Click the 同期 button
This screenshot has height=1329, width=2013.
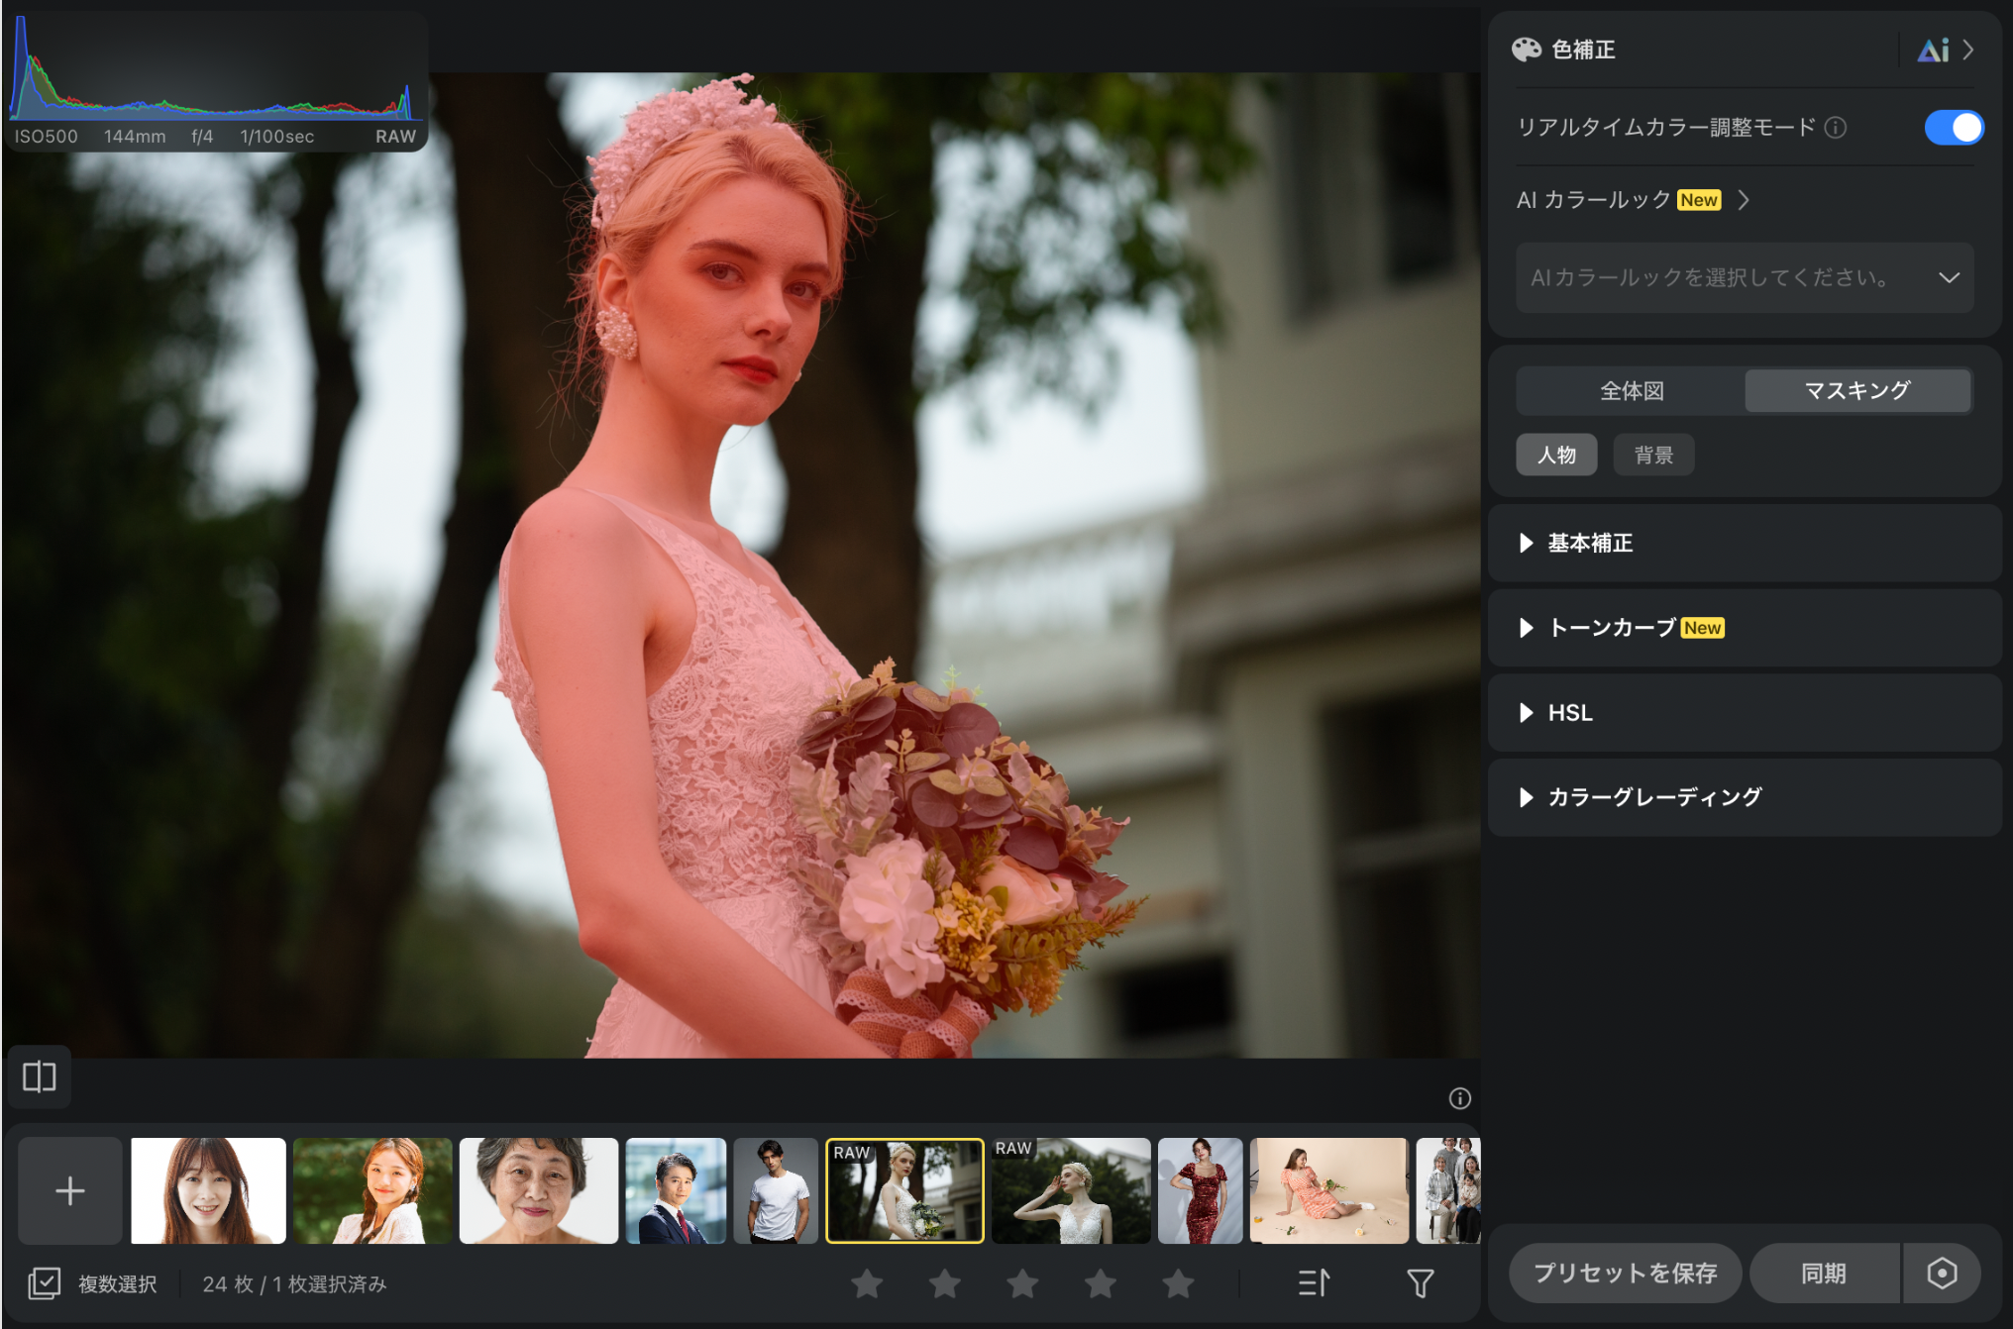[x=1824, y=1273]
